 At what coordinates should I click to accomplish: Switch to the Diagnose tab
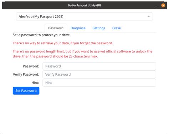click(78, 28)
